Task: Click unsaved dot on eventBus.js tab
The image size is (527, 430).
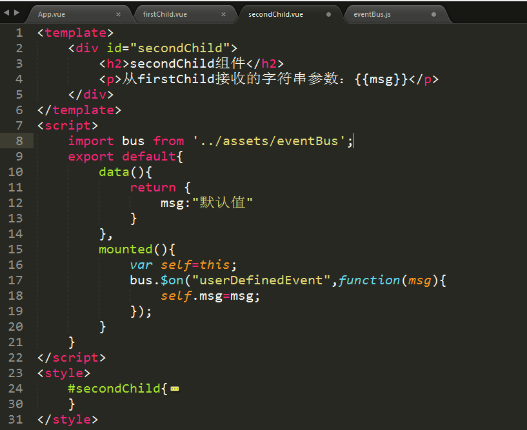Action: (433, 14)
